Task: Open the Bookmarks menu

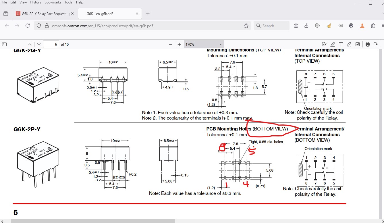Action: [53, 2]
